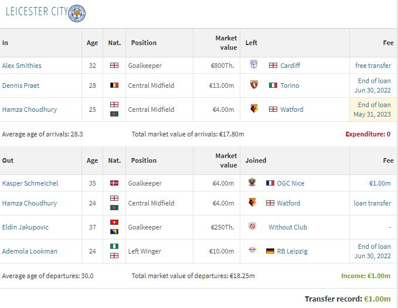Open the RB Leipzig club link

(292, 251)
